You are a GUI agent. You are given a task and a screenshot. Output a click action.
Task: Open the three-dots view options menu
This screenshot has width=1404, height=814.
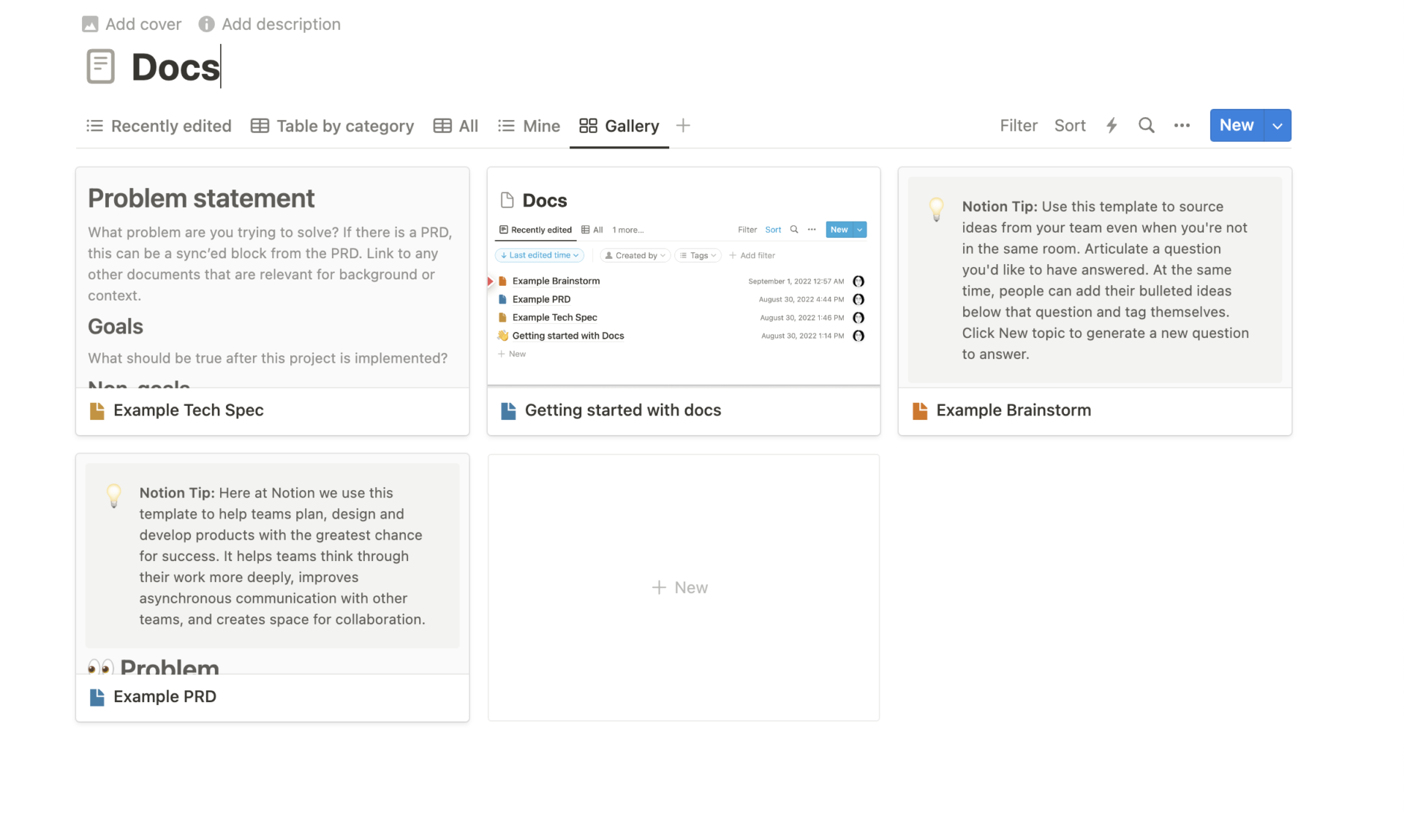pyautogui.click(x=1182, y=126)
